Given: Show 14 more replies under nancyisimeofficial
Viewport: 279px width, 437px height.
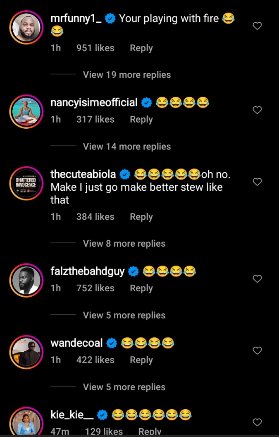Looking at the screenshot, I should (x=126, y=146).
